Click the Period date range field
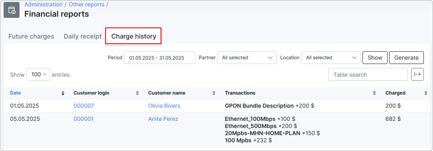The height and width of the screenshot is (151, 433). (x=160, y=58)
